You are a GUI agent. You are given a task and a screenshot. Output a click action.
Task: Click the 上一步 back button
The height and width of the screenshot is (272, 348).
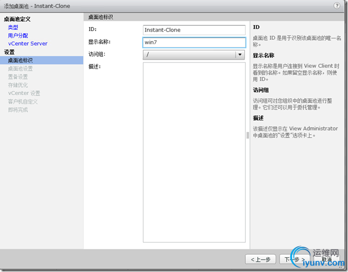click(x=260, y=259)
